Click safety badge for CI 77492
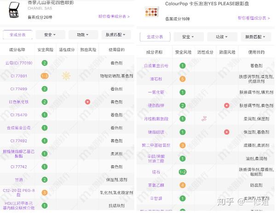This screenshot has width=276, height=213. coord(45,141)
